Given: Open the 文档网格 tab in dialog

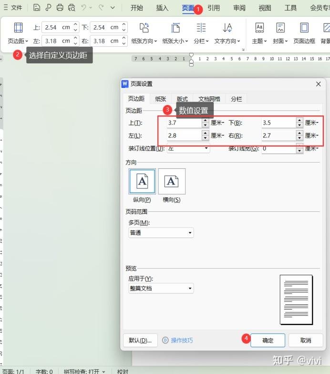Looking at the screenshot, I should pos(209,99).
